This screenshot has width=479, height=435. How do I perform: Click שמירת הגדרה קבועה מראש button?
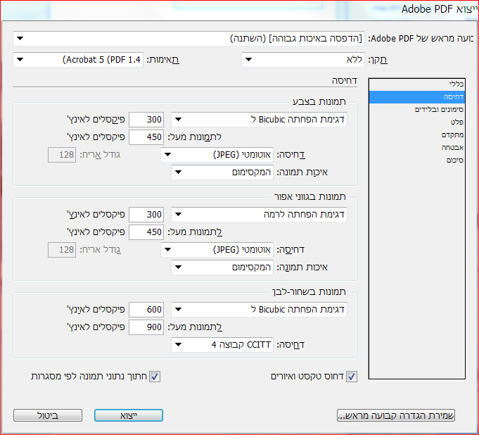coord(396,415)
